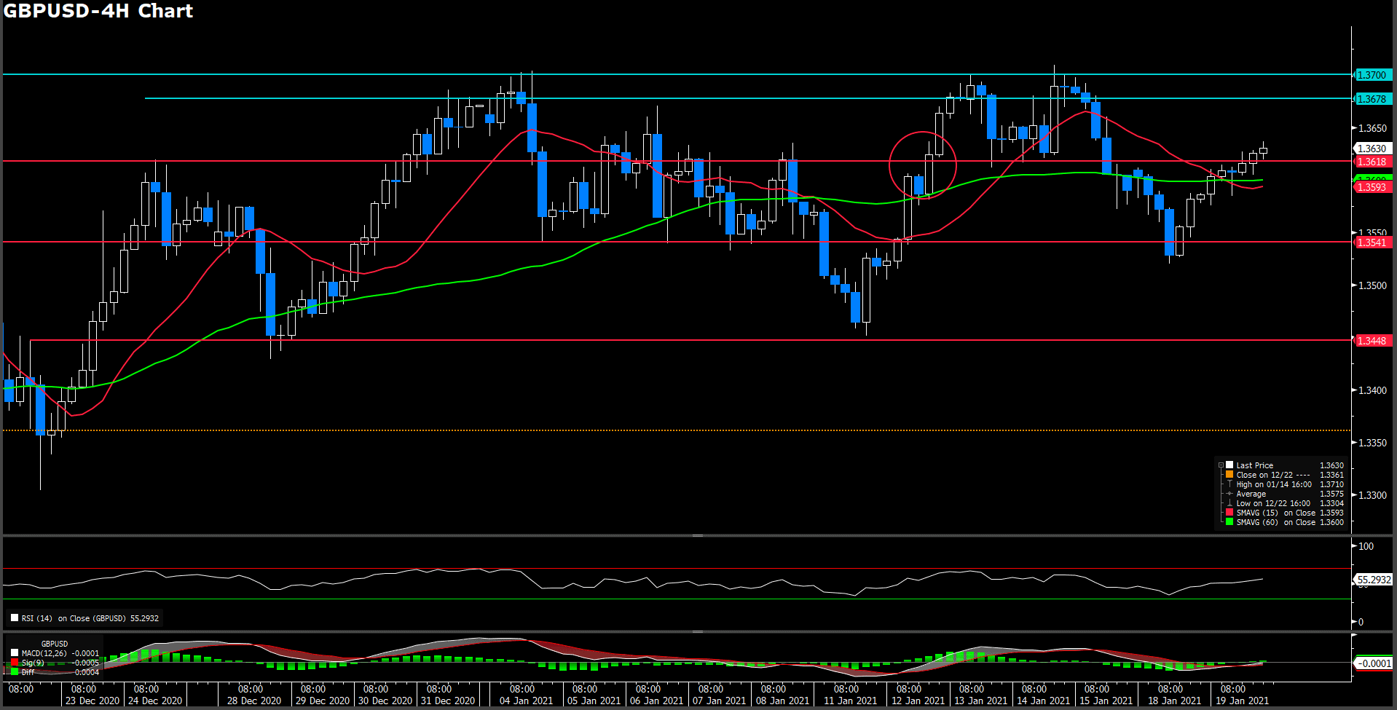Click the '11 Jan 2021' date label

click(x=850, y=701)
